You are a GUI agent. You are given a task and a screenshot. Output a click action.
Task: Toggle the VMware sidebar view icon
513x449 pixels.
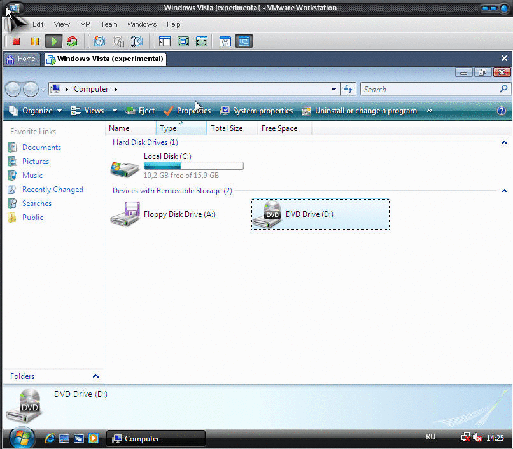pos(165,41)
